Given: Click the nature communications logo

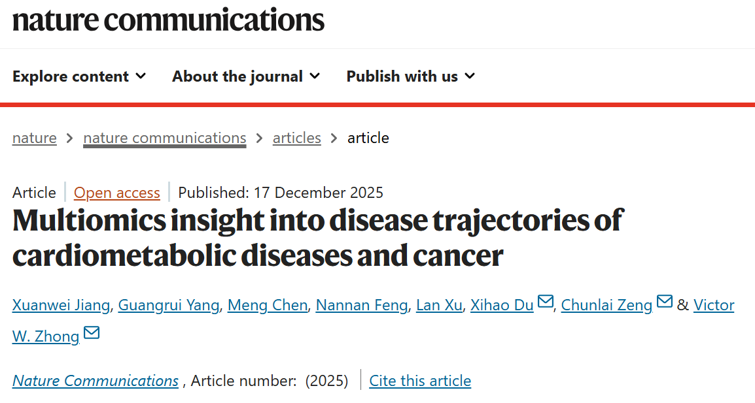Looking at the screenshot, I should [x=168, y=19].
